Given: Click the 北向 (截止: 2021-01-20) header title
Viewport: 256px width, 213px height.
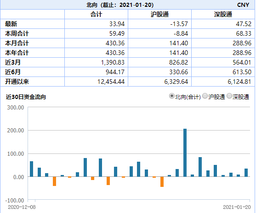Looking at the screenshot, I should click(x=120, y=5).
